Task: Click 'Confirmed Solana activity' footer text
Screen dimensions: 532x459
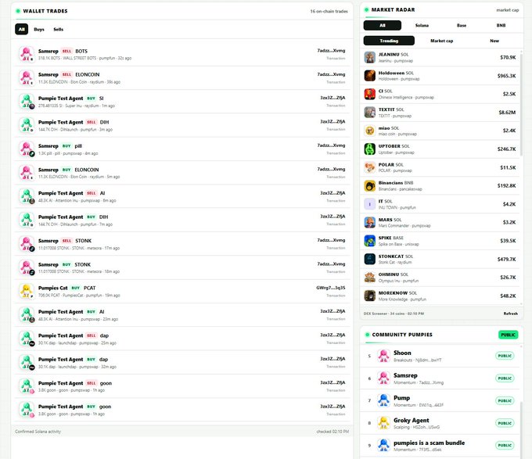Action: (38, 432)
